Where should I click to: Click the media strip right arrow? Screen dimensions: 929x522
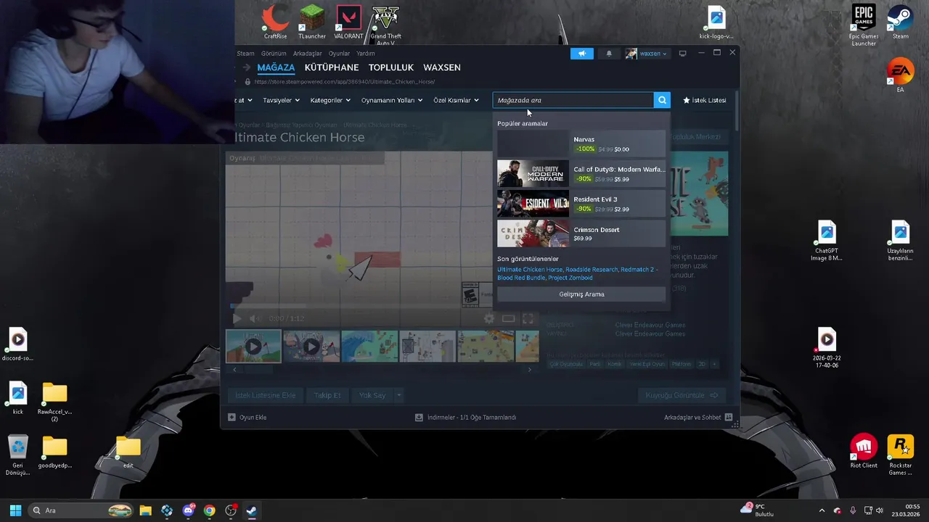coord(529,370)
